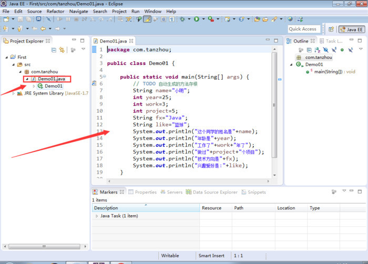Click the Focus on Active Task icon in Outline
Viewport: 368px width, 264px height.
pyautogui.click(x=301, y=50)
